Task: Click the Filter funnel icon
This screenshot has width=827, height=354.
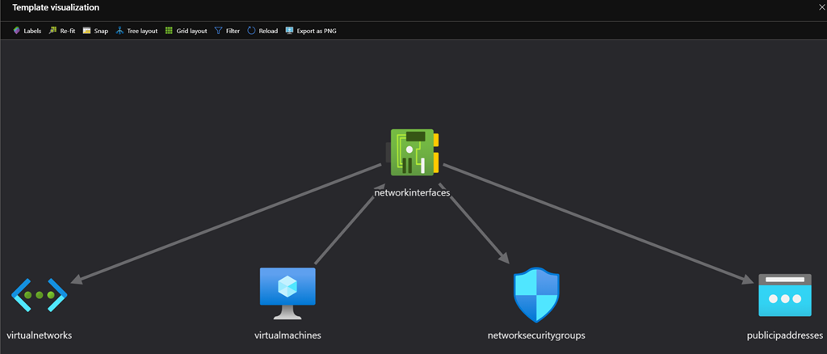Action: click(218, 31)
